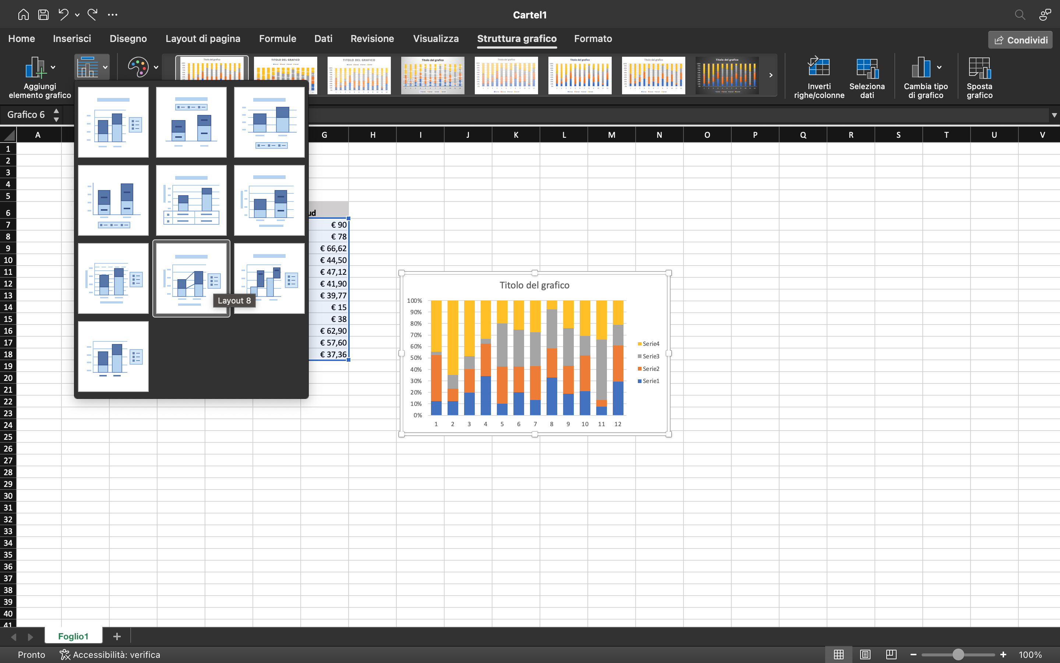Click the Sposta grafico icon
Image resolution: width=1060 pixels, height=663 pixels.
tap(980, 77)
